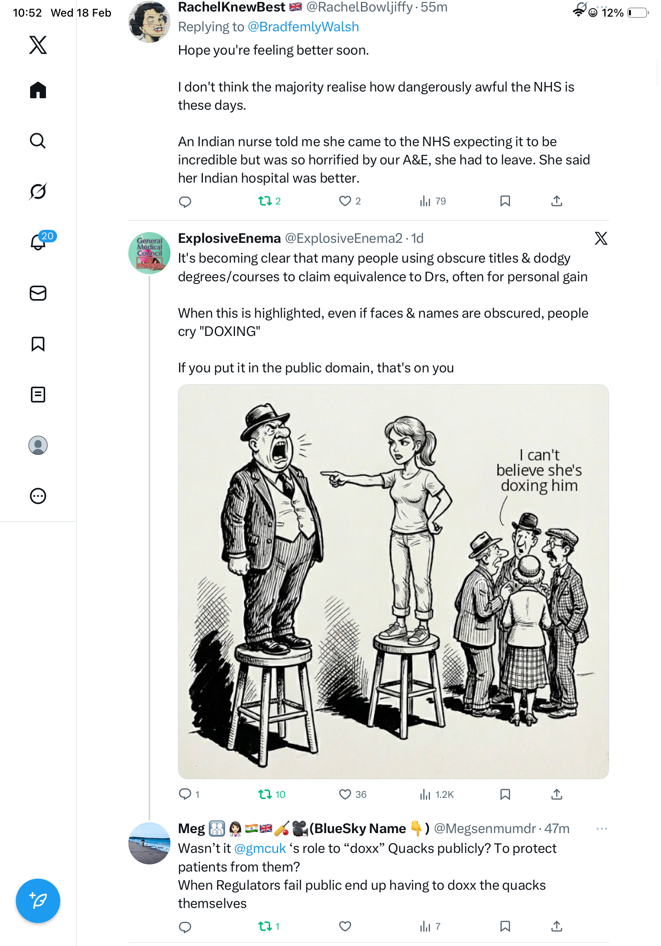The width and height of the screenshot is (661, 946).
Task: Open the @gmcuk mention link
Action: [x=260, y=849]
